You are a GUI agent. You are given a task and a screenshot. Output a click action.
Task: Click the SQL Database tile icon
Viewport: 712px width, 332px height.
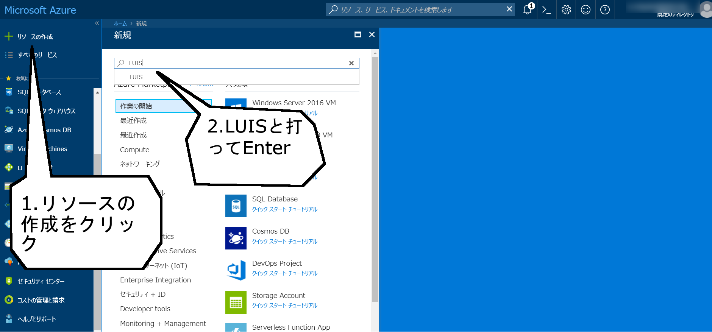point(236,206)
